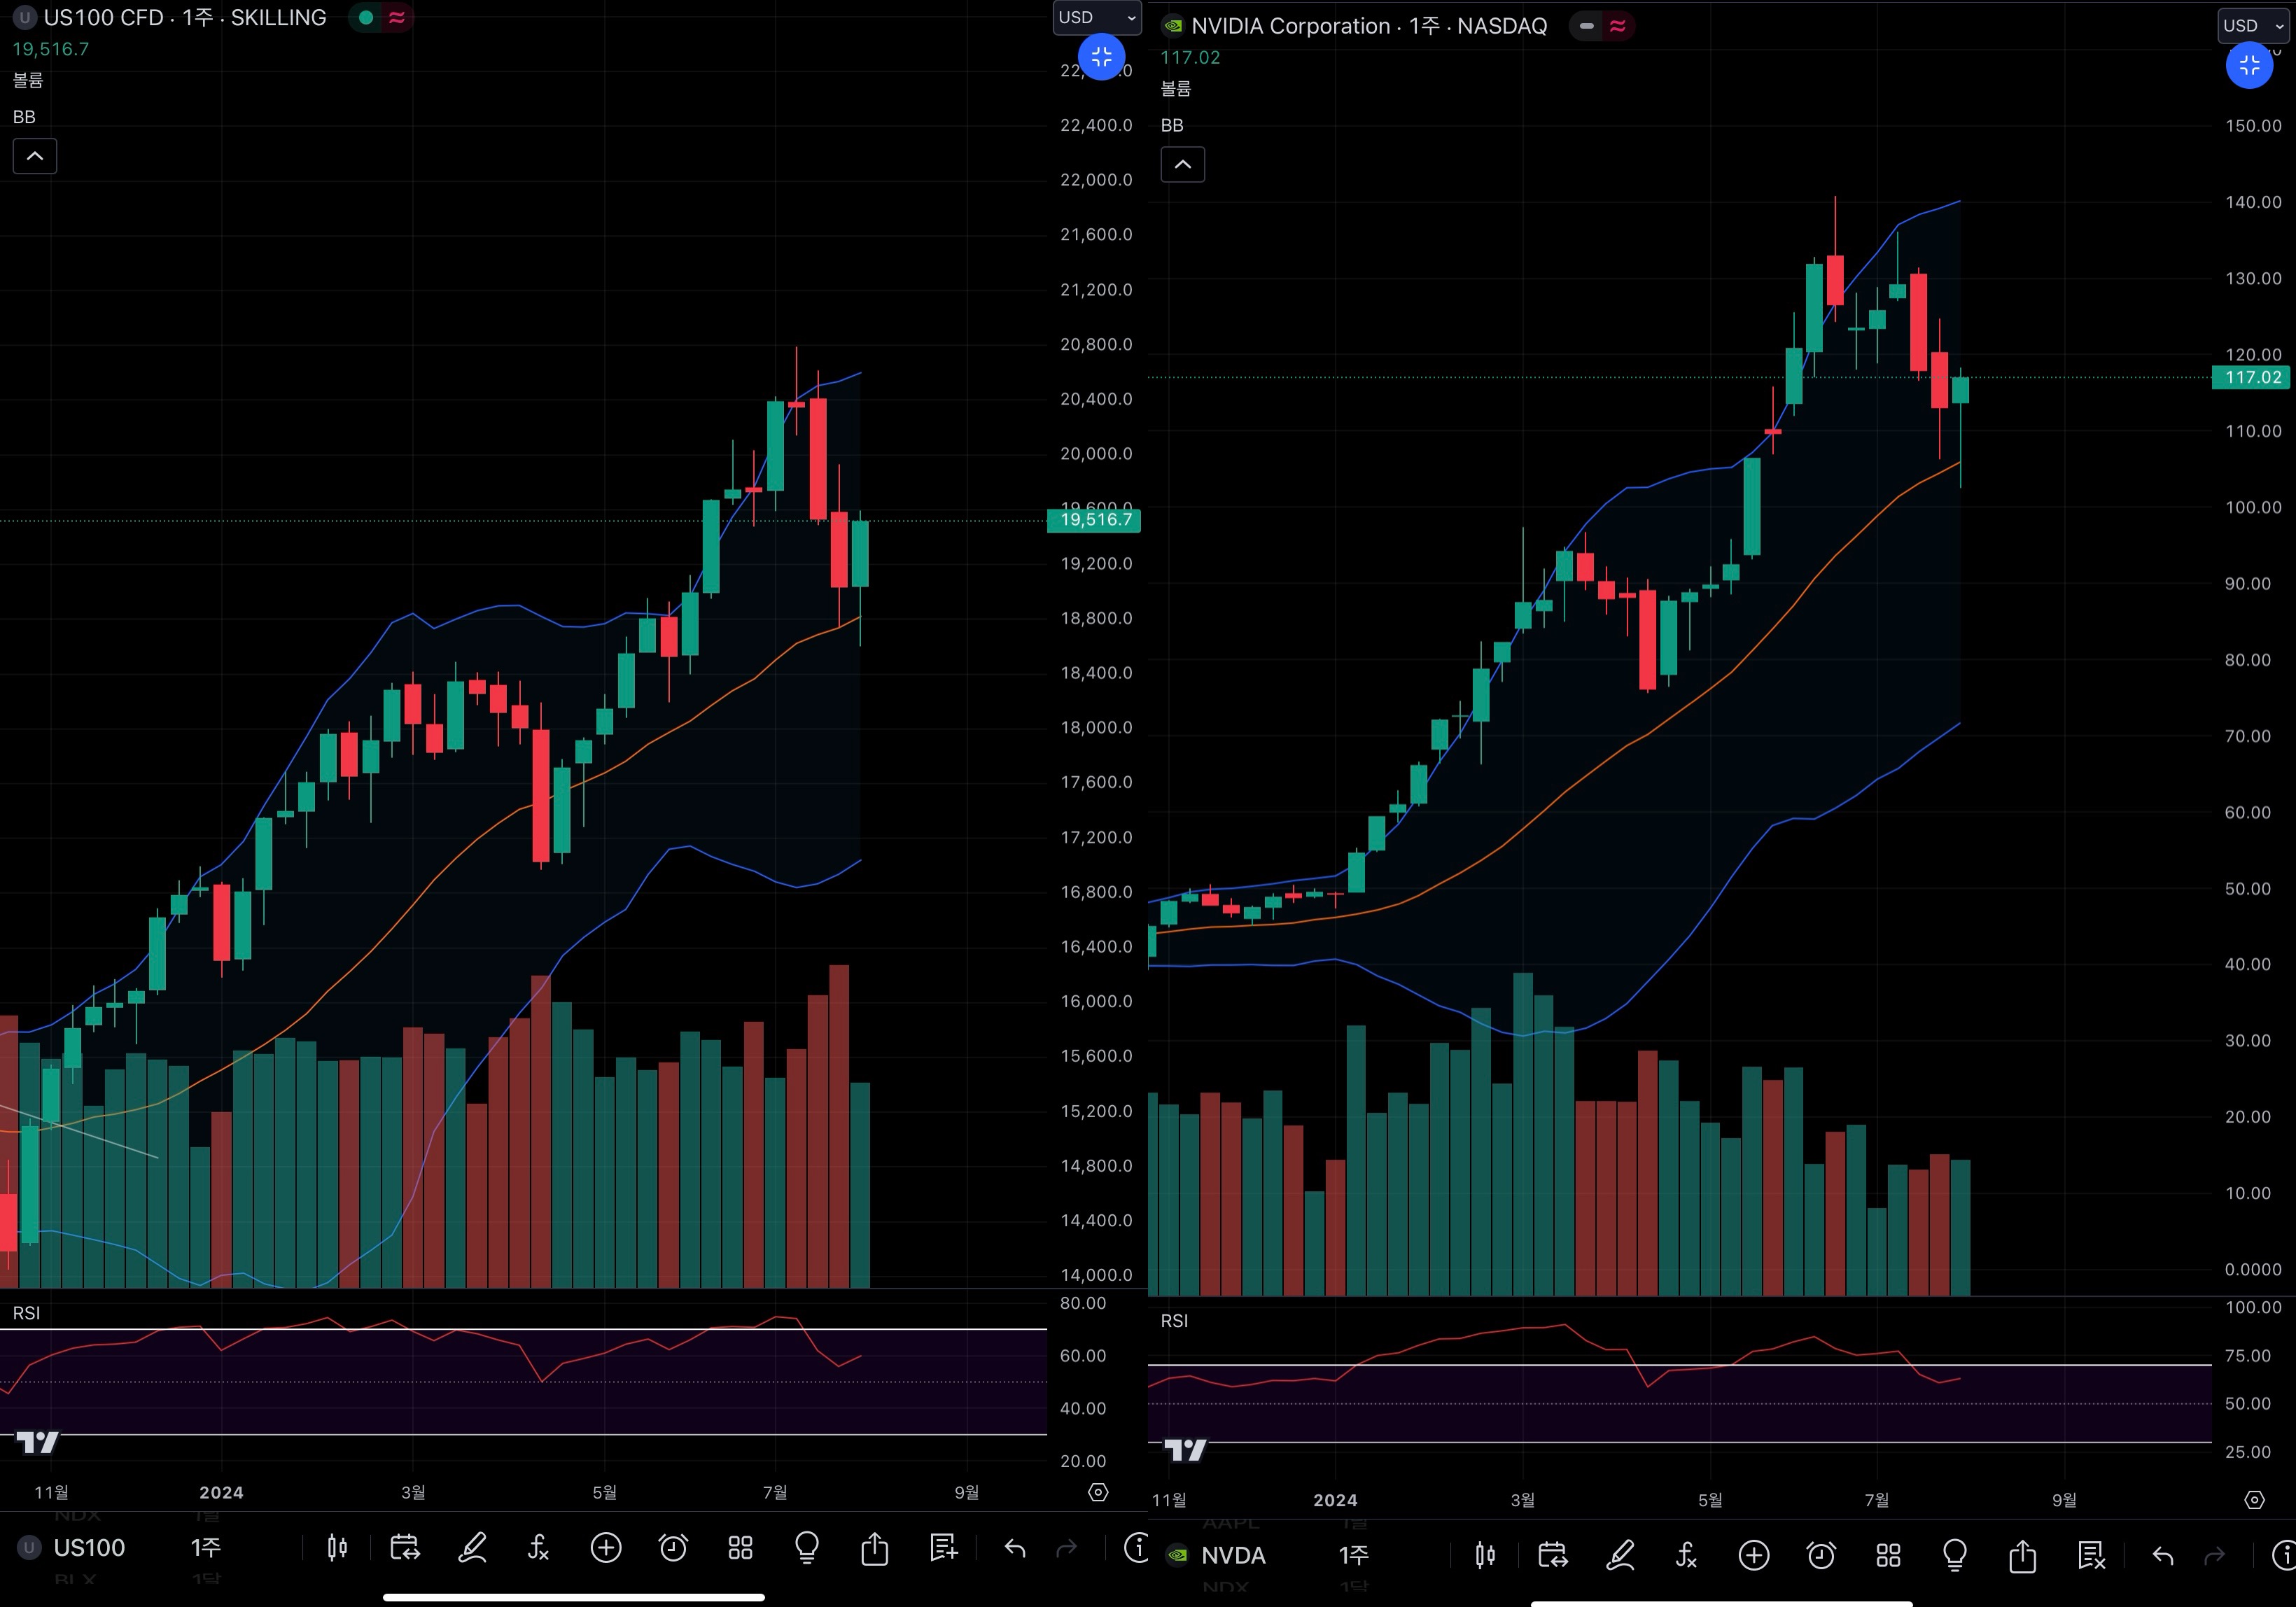Toggle red wave icon on US100 header

pos(397,18)
